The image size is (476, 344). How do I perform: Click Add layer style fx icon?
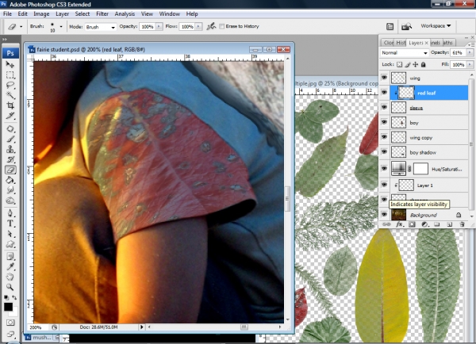point(399,224)
